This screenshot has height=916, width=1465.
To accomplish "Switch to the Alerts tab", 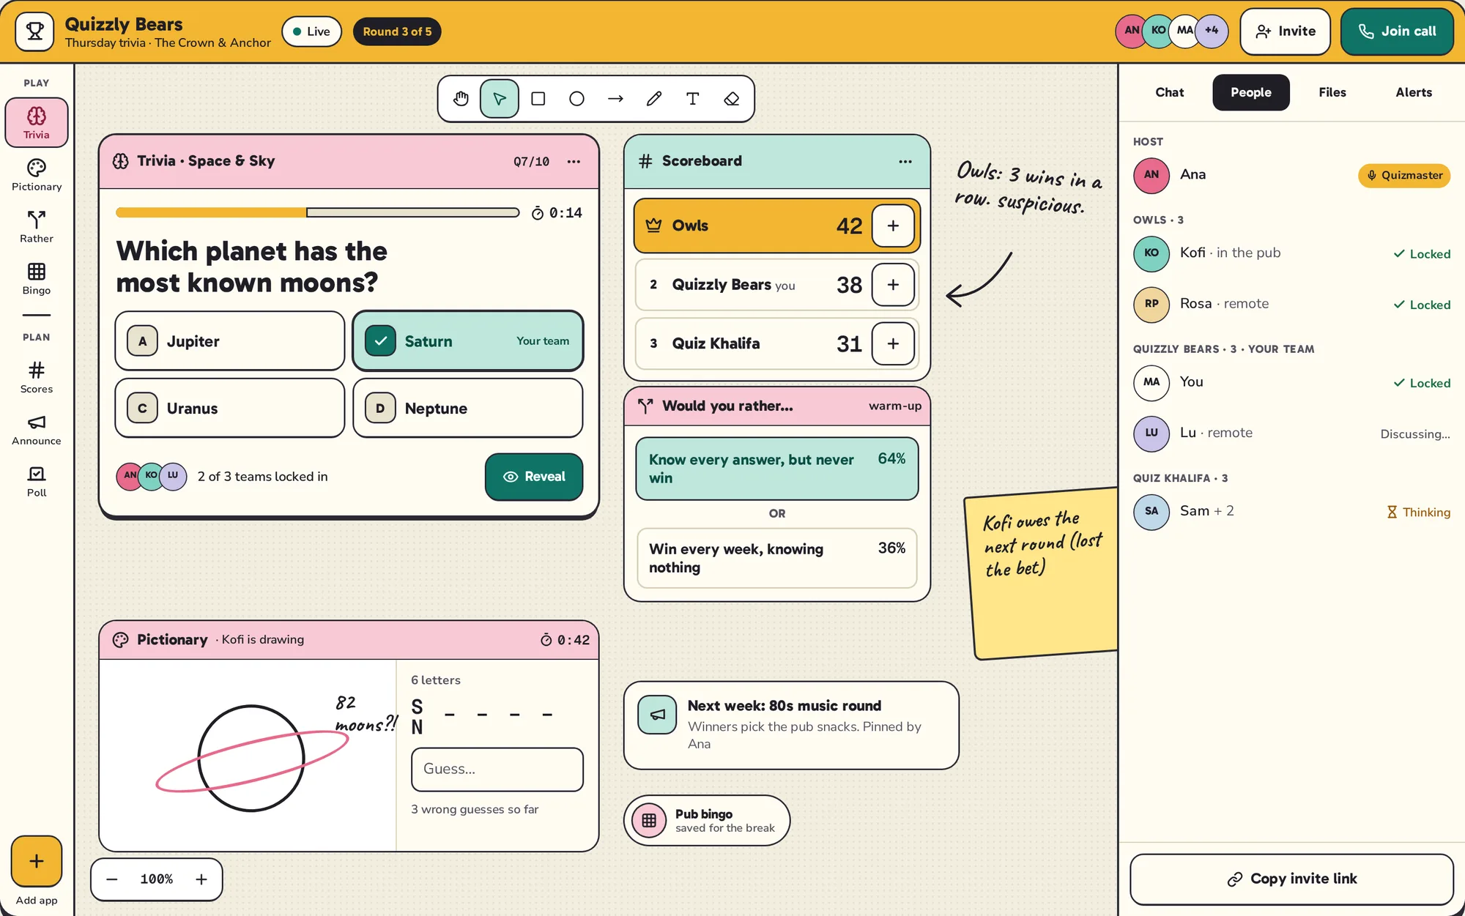I will click(x=1414, y=92).
